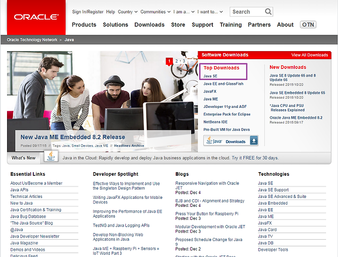Click the Java download arrow icon
Screen dimensions: 338x257
pos(254,141)
